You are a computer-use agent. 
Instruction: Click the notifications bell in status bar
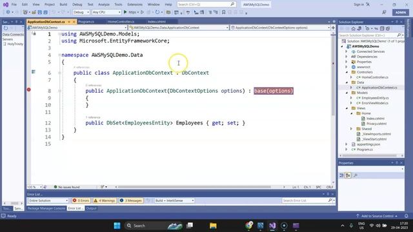[406, 216]
